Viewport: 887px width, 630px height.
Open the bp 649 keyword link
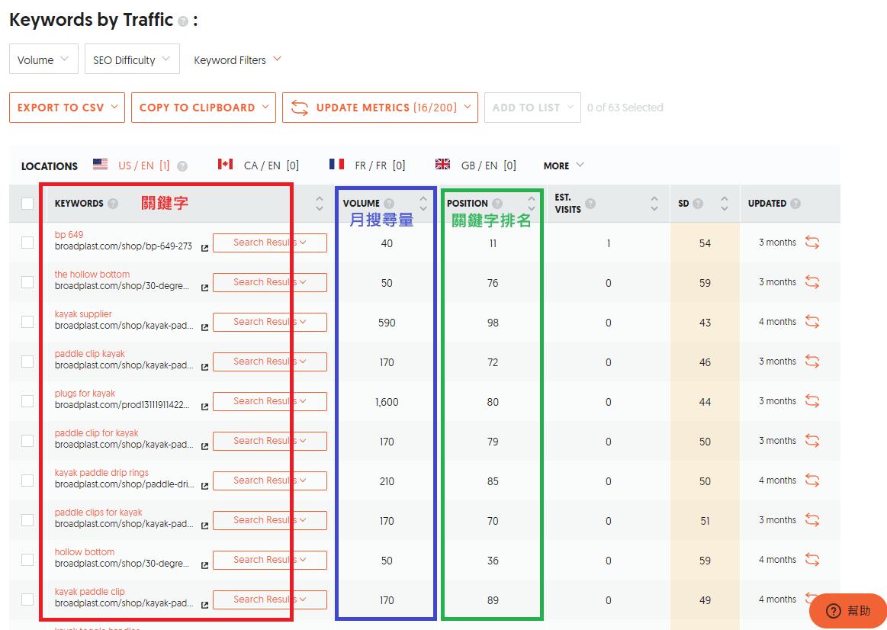tap(69, 235)
